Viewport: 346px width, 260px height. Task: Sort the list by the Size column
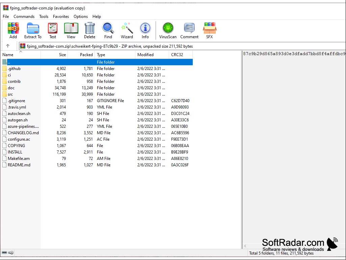tap(54, 55)
